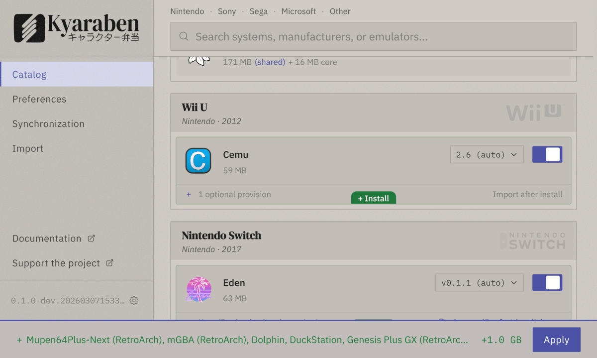This screenshot has height=358, width=597.
Task: Click the Eden emulator app icon
Action: pyautogui.click(x=199, y=289)
